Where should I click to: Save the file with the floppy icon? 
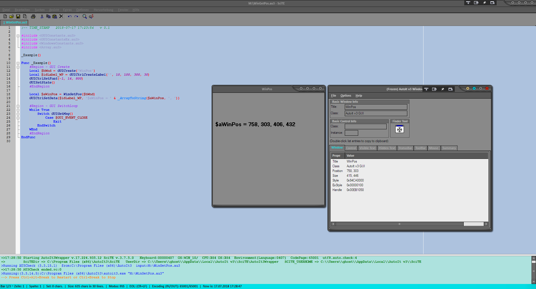click(18, 16)
